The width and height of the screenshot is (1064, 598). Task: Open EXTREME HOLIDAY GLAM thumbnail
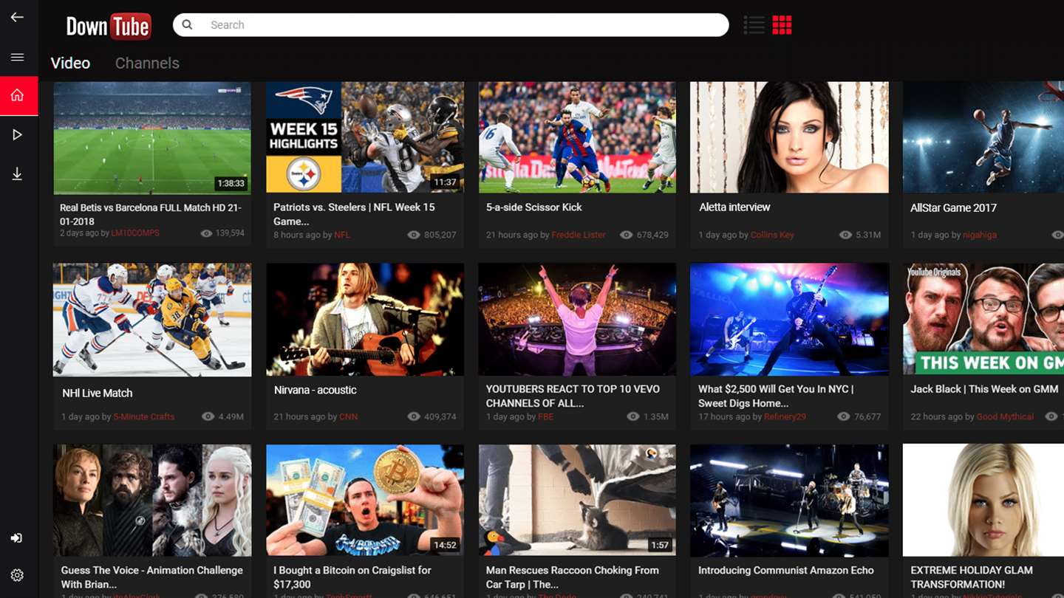tap(983, 501)
